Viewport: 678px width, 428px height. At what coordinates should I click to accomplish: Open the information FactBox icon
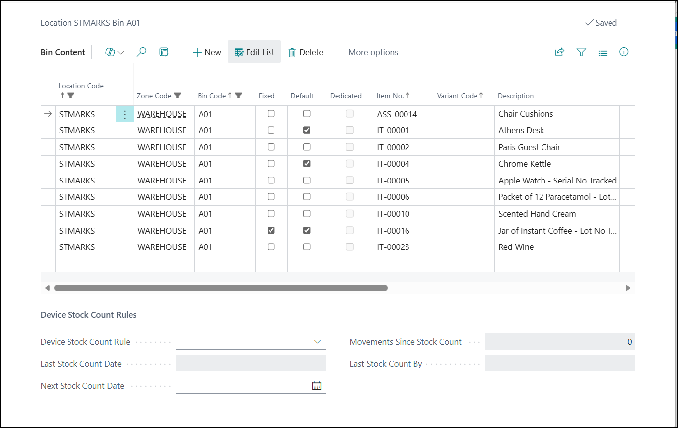tap(624, 52)
